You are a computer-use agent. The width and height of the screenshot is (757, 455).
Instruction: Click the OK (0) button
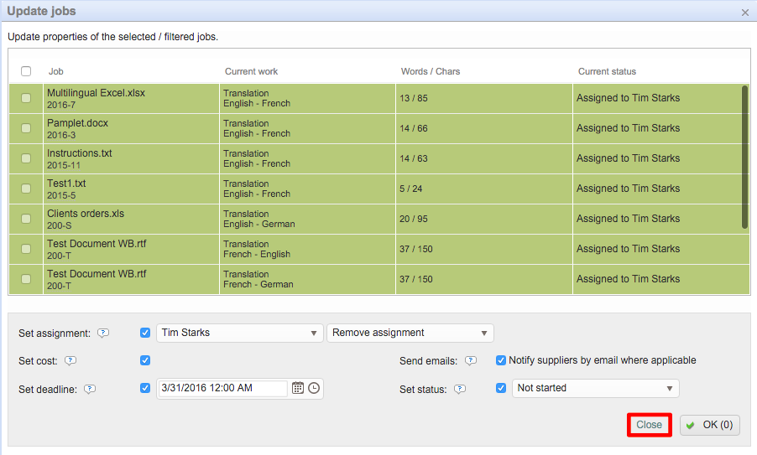[709, 425]
